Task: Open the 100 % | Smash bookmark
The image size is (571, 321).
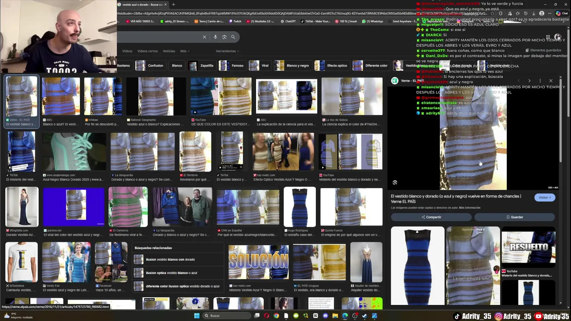Action: (346, 21)
